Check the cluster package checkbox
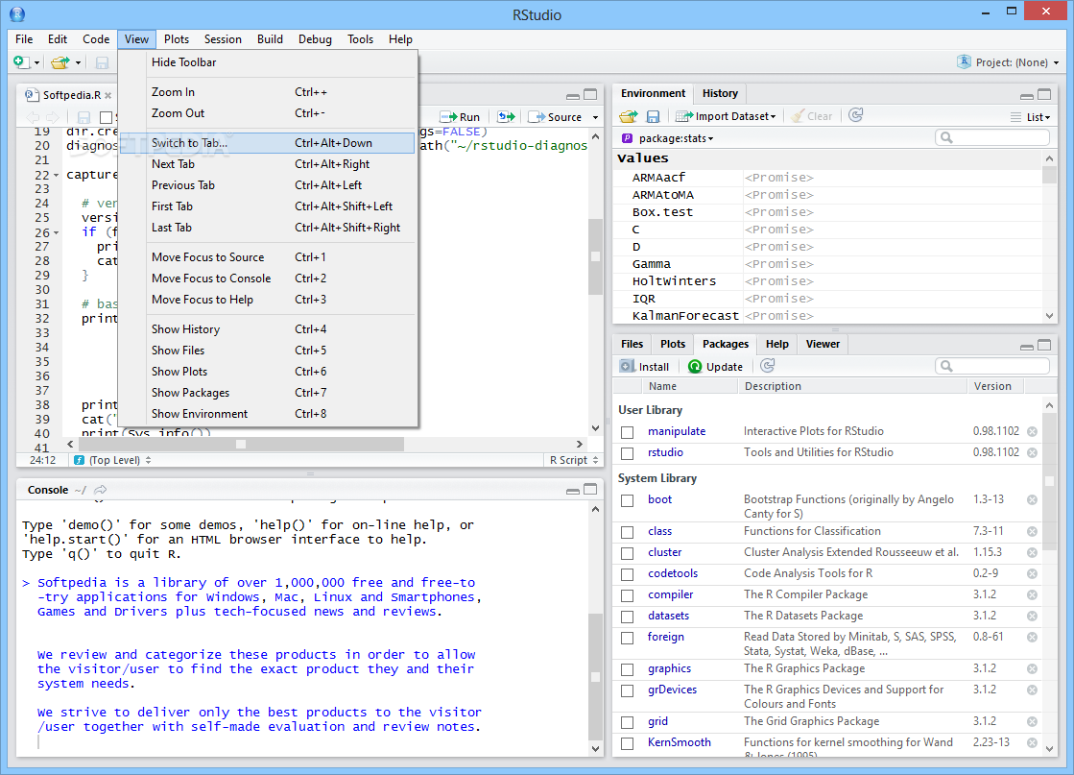The height and width of the screenshot is (775, 1074). pos(627,554)
